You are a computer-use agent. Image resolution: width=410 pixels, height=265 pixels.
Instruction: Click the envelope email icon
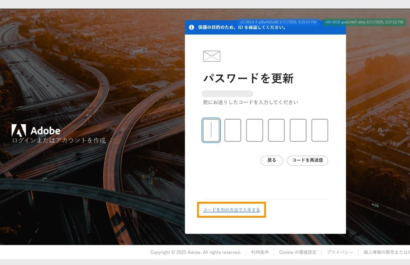(211, 56)
